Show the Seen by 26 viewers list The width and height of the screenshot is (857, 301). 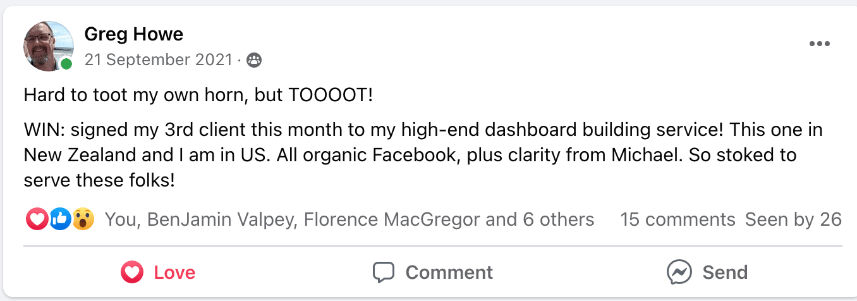click(793, 219)
